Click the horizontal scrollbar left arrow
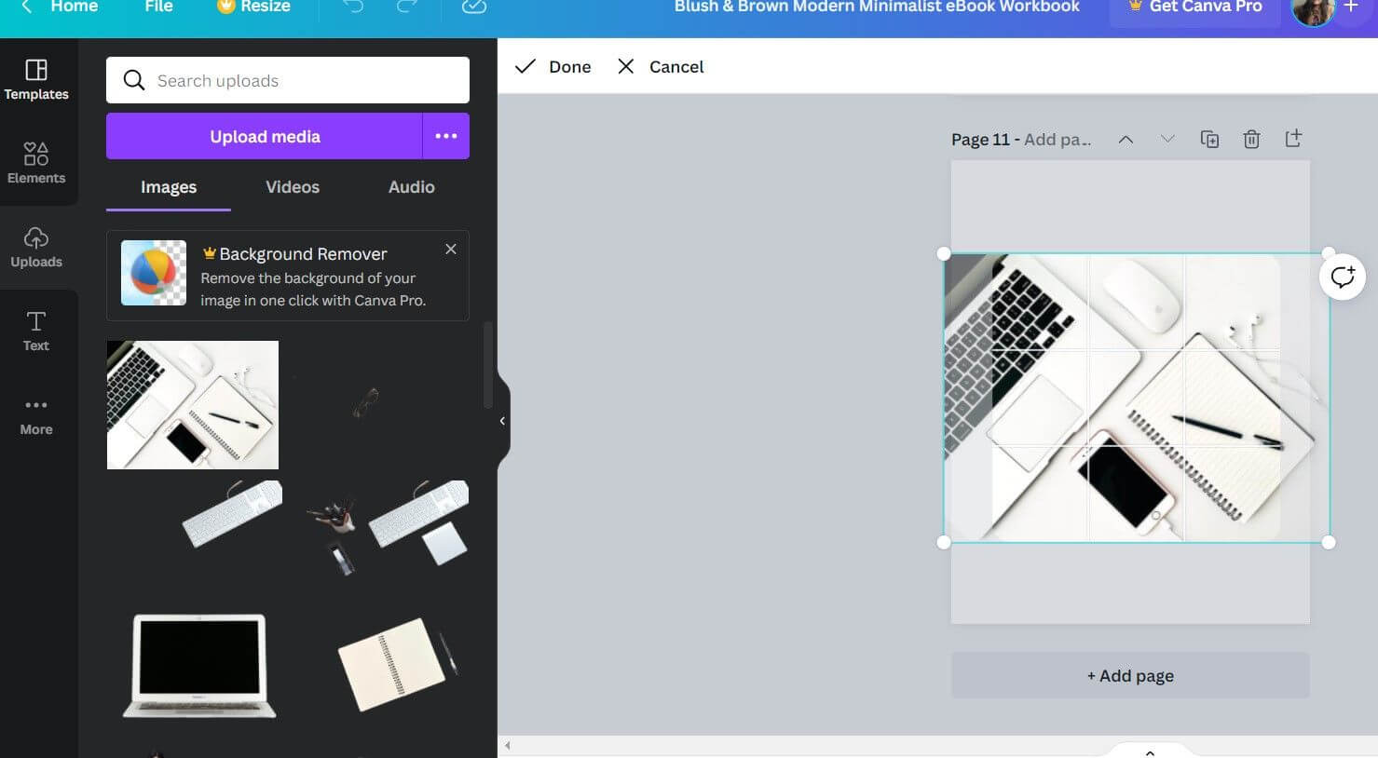The image size is (1378, 758). click(x=508, y=745)
